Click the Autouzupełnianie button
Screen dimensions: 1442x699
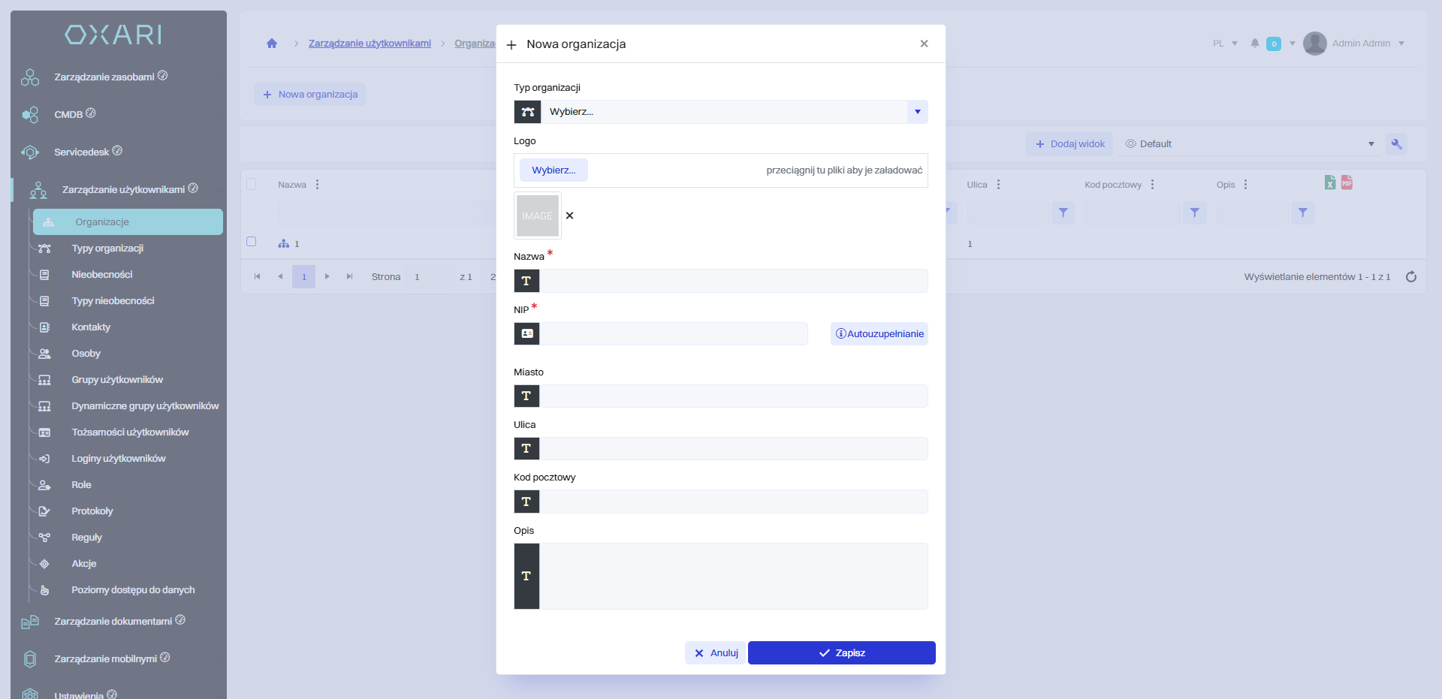[879, 334]
